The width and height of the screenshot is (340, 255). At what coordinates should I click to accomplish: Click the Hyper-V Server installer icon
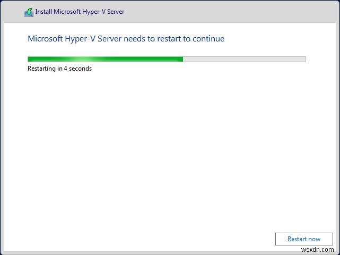click(29, 12)
